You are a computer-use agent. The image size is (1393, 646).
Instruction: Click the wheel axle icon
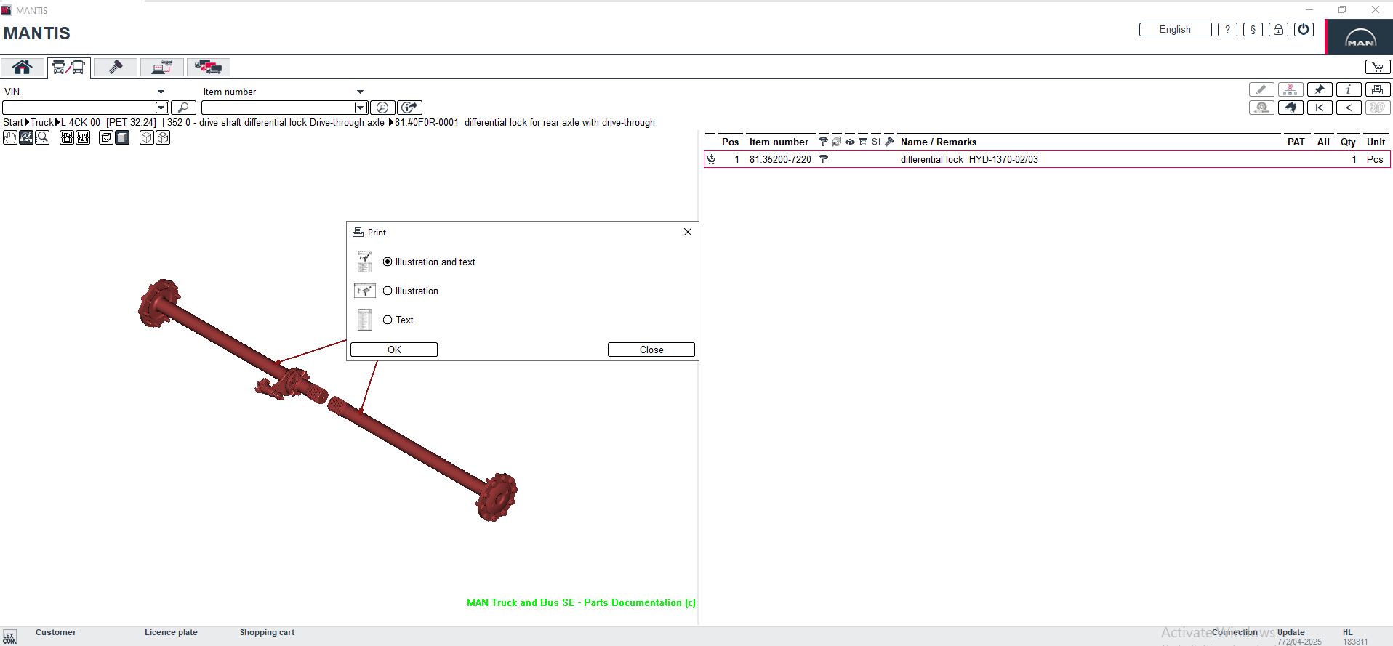coord(1261,108)
